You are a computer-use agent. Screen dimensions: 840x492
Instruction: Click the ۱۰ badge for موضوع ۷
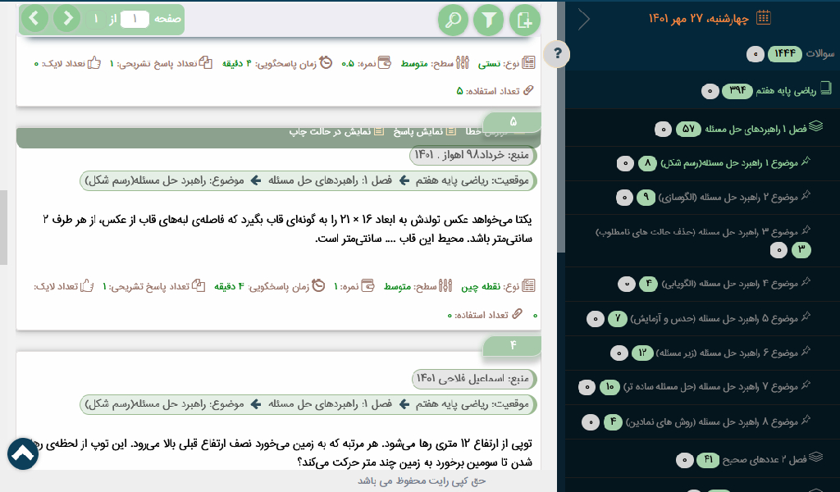(609, 387)
